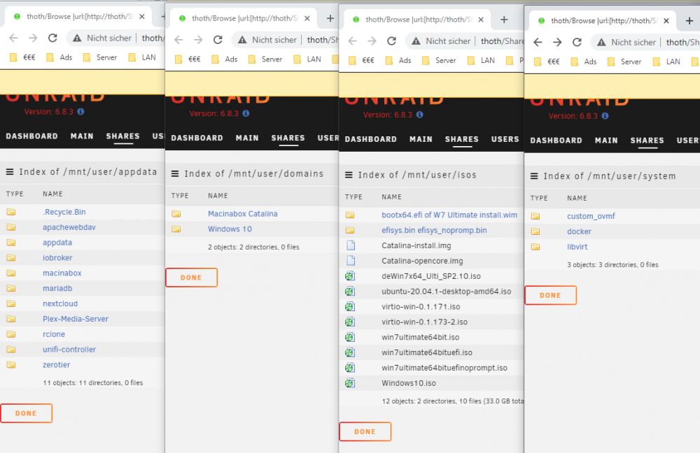Click win7ultimate64bit.iso file name
This screenshot has width=700, height=453.
click(421, 337)
